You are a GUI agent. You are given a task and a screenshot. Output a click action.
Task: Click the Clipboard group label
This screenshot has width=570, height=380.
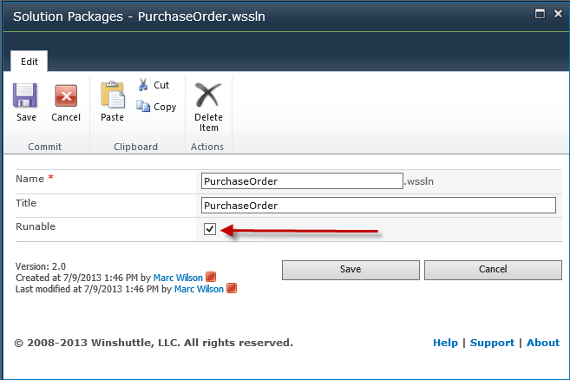click(x=135, y=147)
